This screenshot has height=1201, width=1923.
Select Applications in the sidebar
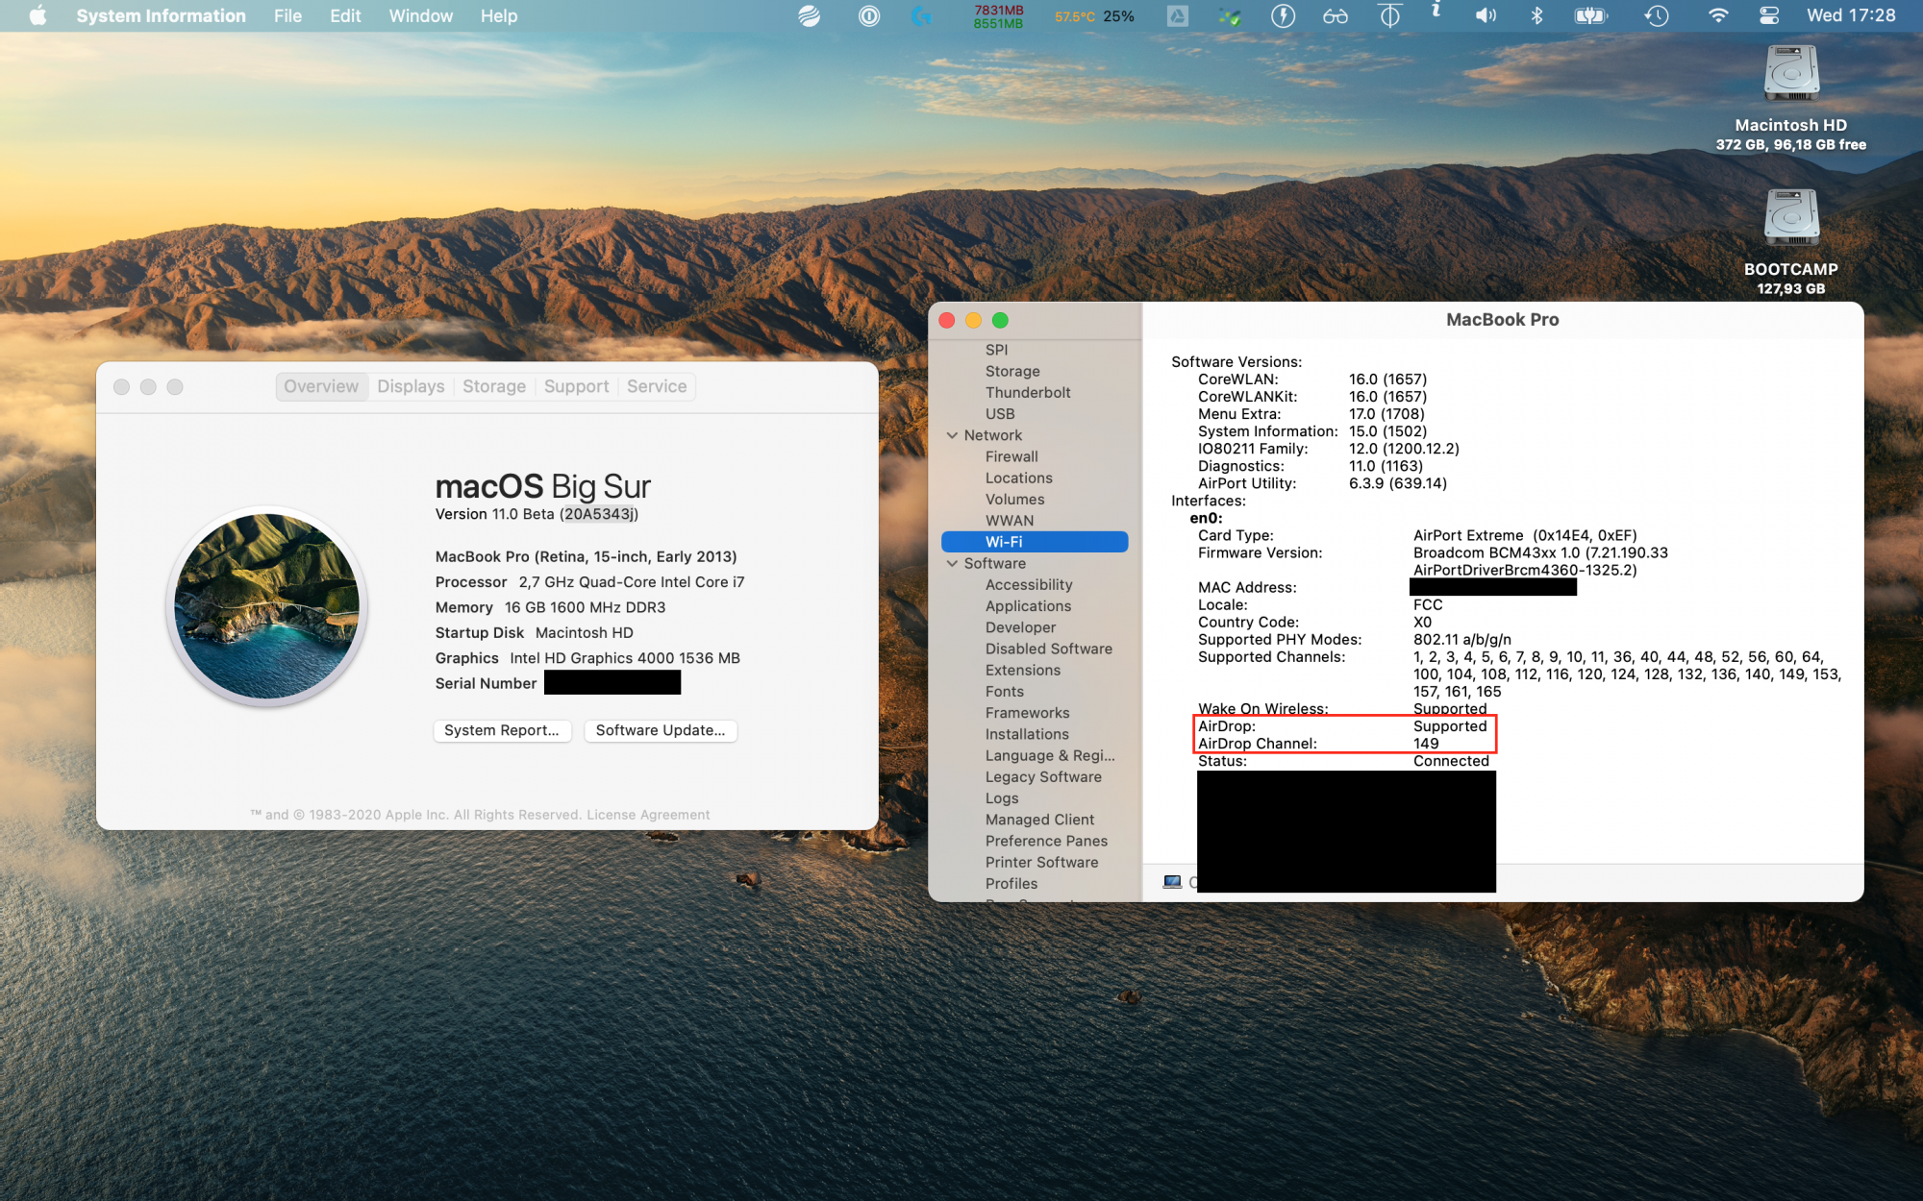[1028, 606]
